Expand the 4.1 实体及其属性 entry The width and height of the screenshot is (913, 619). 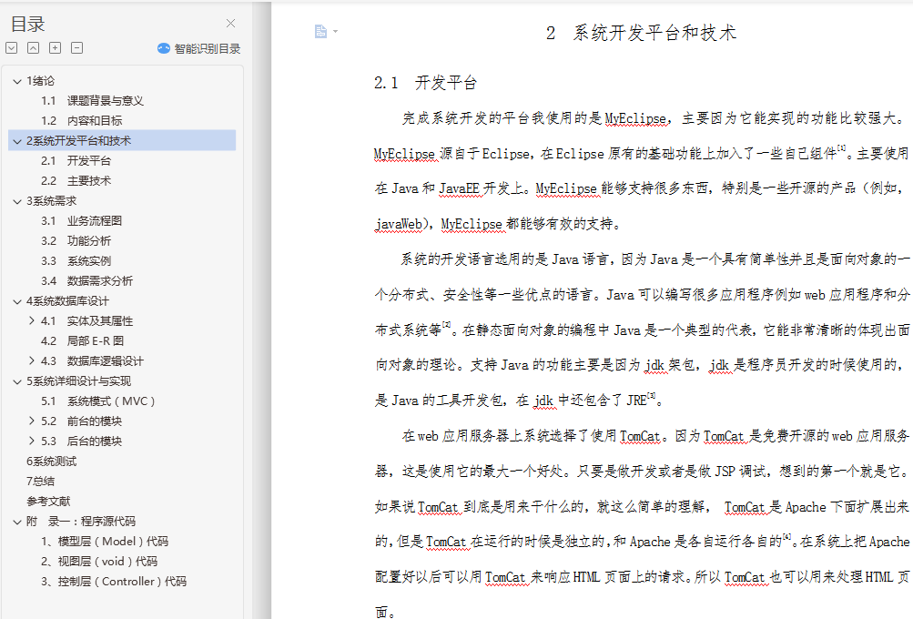click(32, 320)
